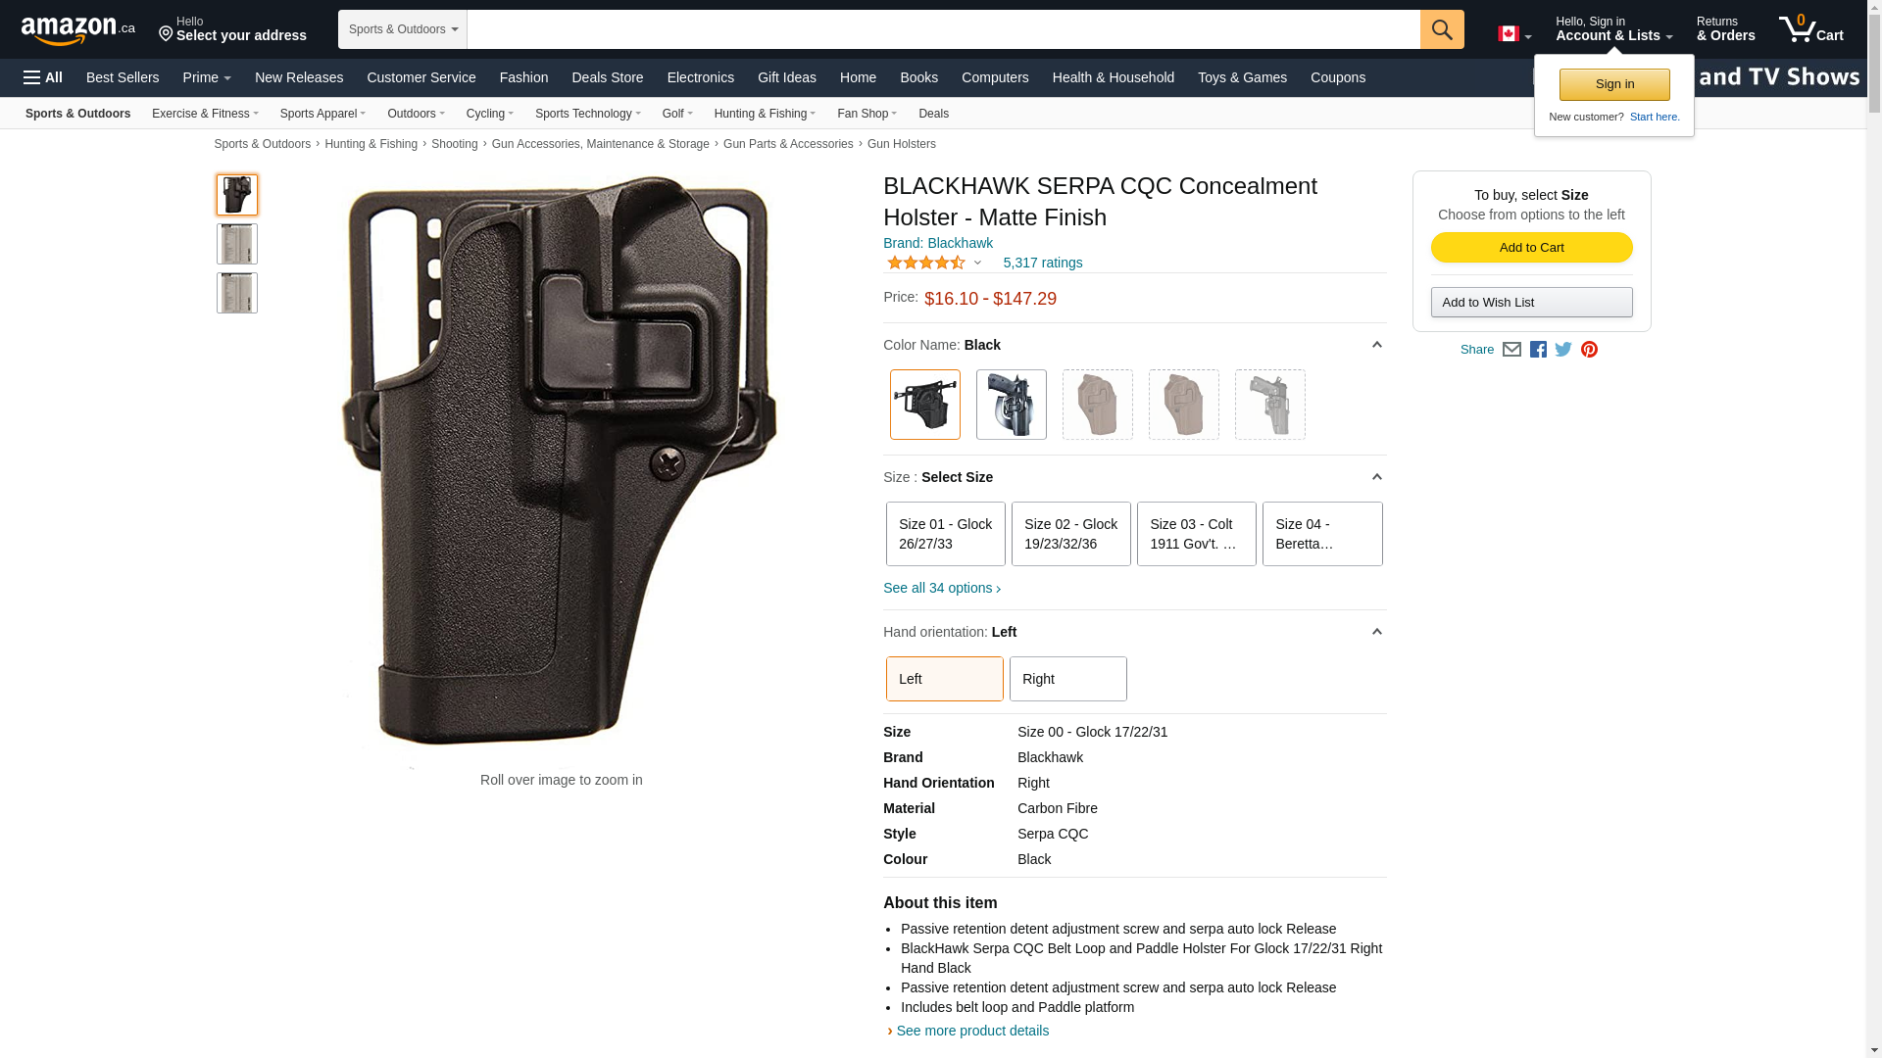View the second product thumbnail image
Image resolution: width=1882 pixels, height=1058 pixels.
coord(237,244)
